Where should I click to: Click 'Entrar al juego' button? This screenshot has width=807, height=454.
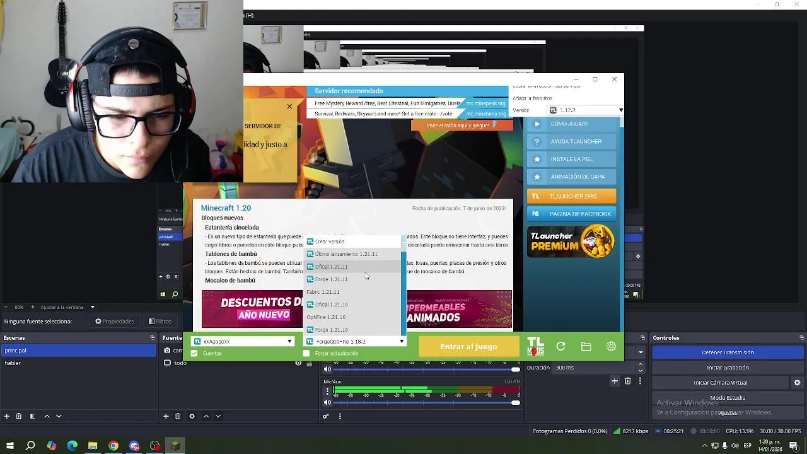coord(468,346)
